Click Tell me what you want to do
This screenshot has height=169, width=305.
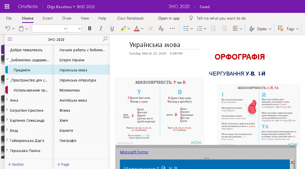click(221, 18)
